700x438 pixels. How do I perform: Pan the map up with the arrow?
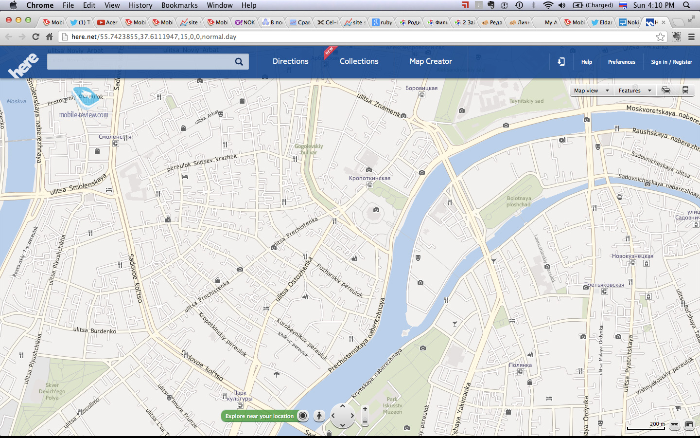tap(343, 406)
